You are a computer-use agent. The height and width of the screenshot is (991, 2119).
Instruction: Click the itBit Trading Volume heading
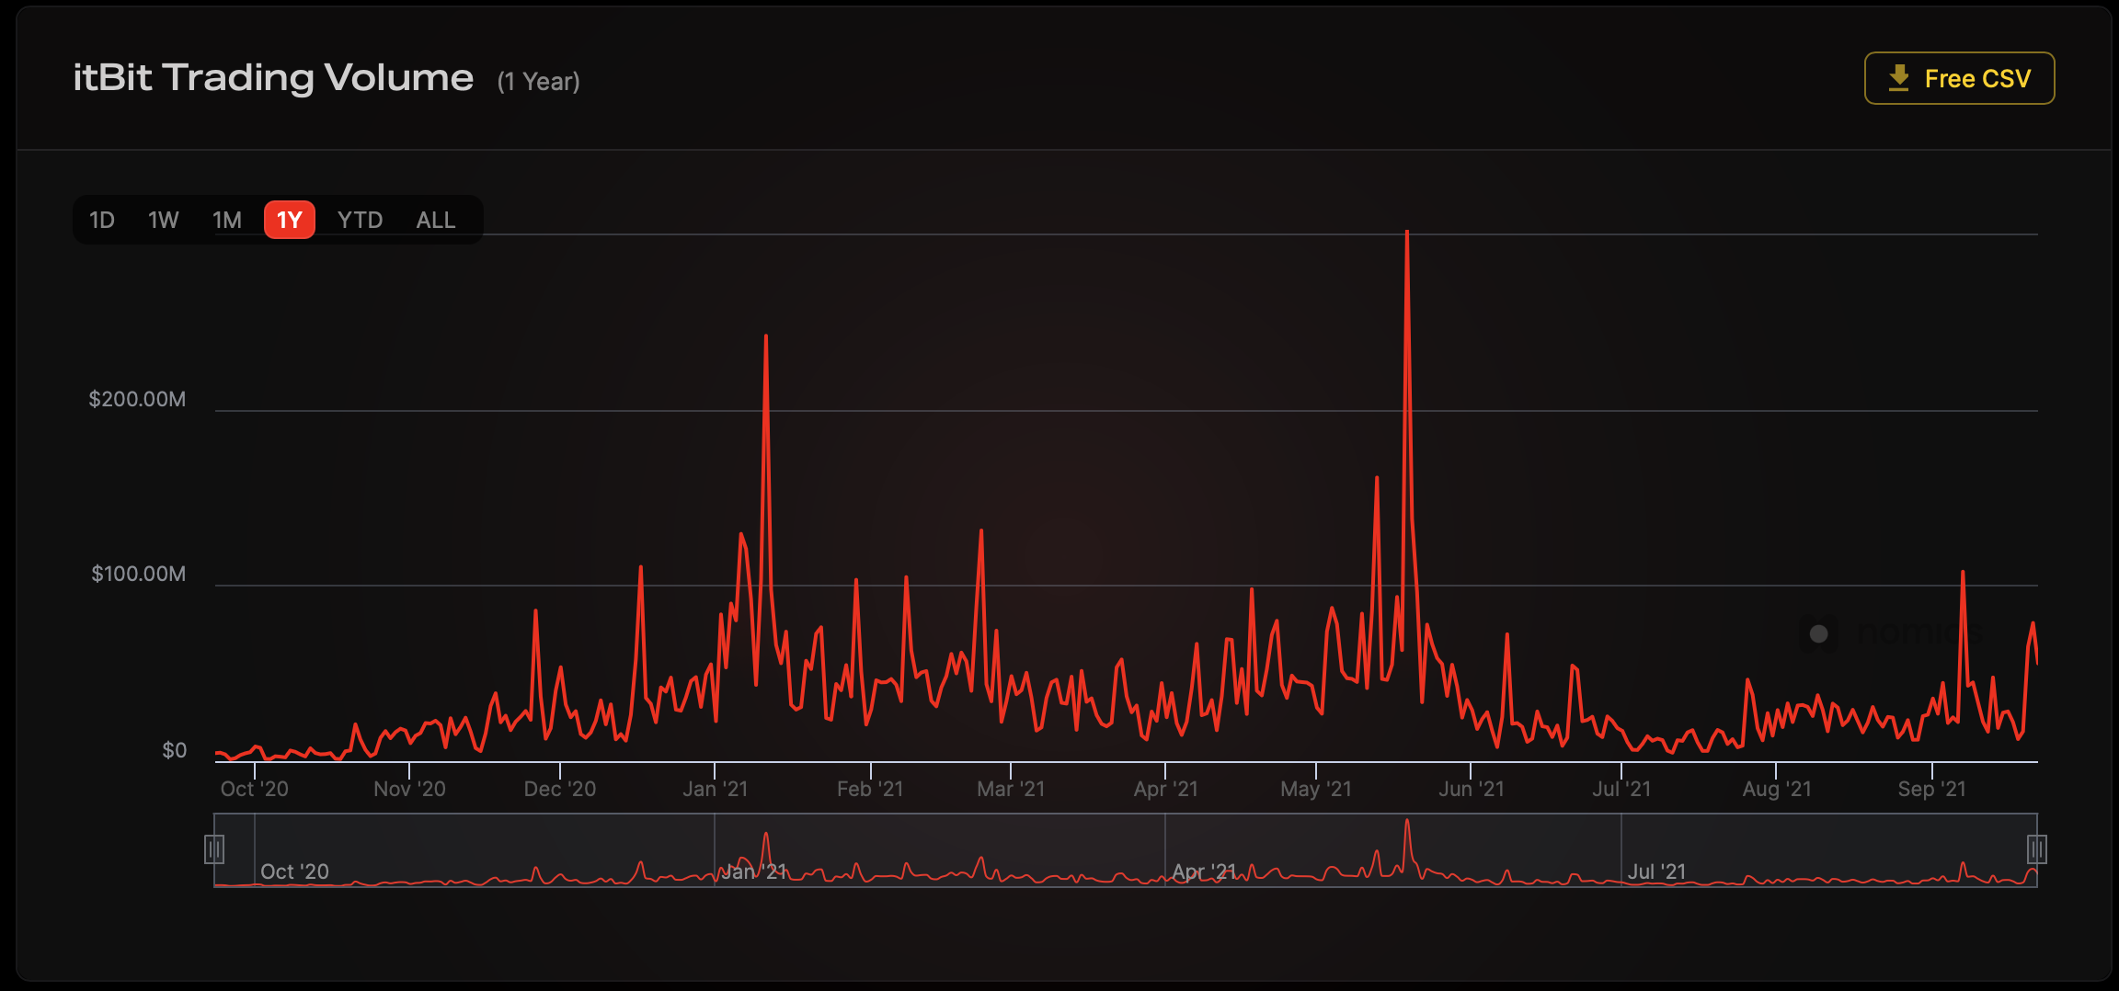(273, 78)
